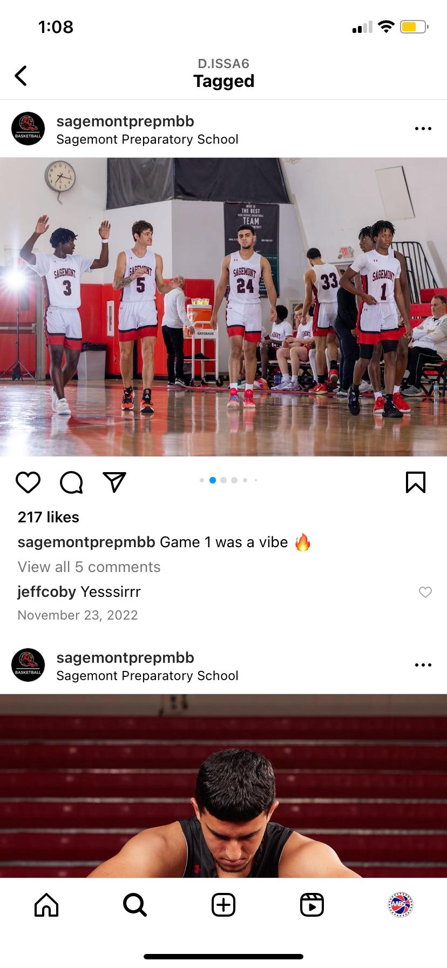Open the Search tab

[x=135, y=905]
